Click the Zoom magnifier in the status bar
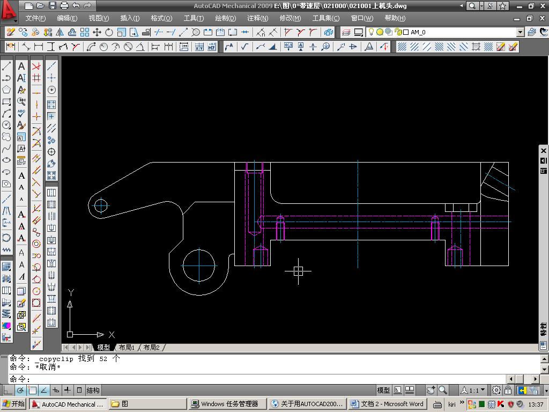 point(443,390)
